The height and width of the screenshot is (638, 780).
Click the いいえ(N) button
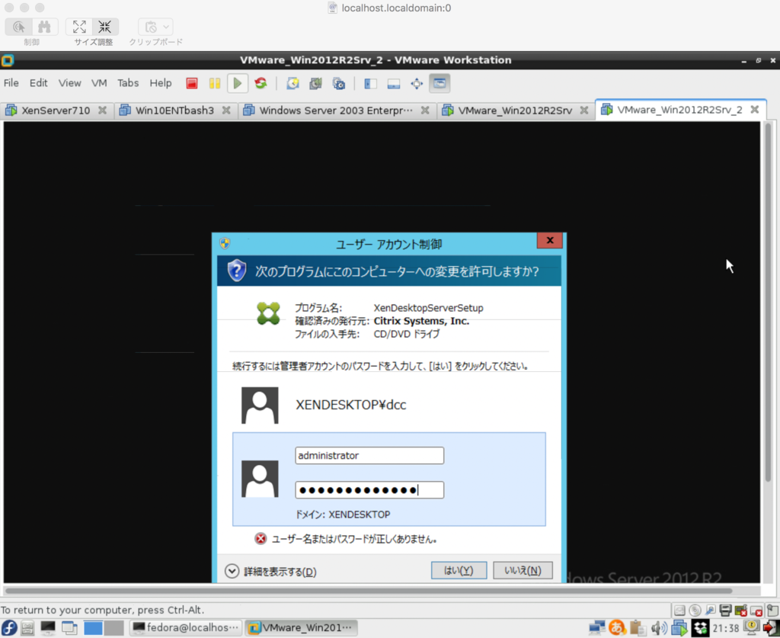click(x=523, y=570)
